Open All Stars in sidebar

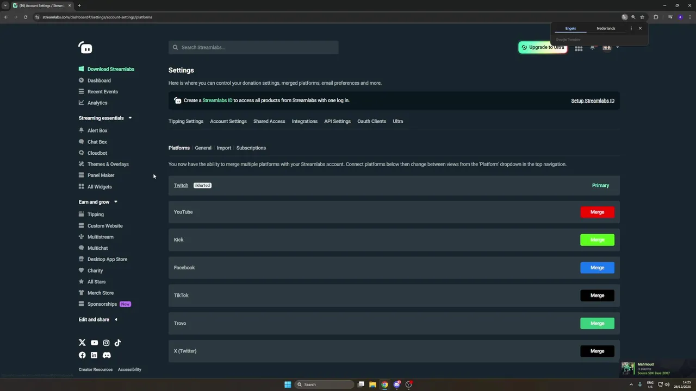92,282
